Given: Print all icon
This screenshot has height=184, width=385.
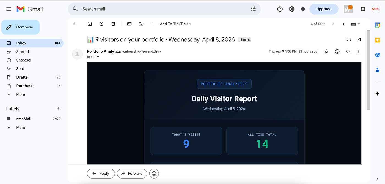Looking at the screenshot, I should (349, 39).
